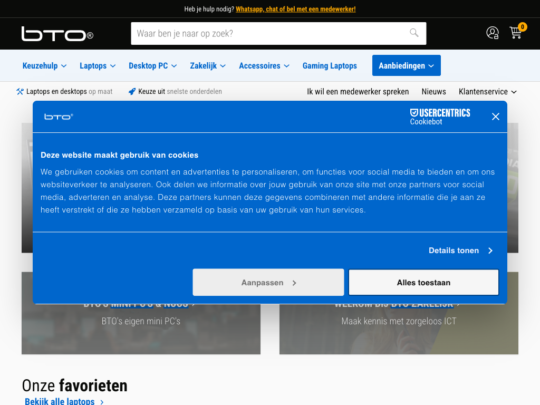The width and height of the screenshot is (540, 405).
Task: Show cookie details via Details tonen
Action: (461, 250)
